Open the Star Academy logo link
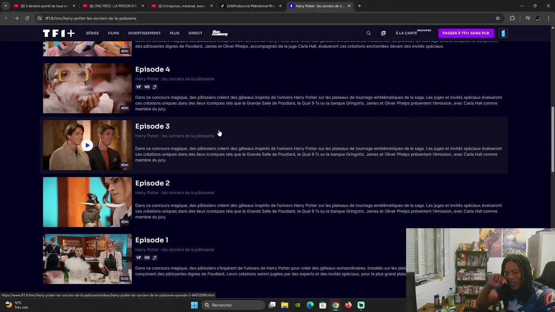Viewport: 555px width, 312px height. [x=220, y=33]
